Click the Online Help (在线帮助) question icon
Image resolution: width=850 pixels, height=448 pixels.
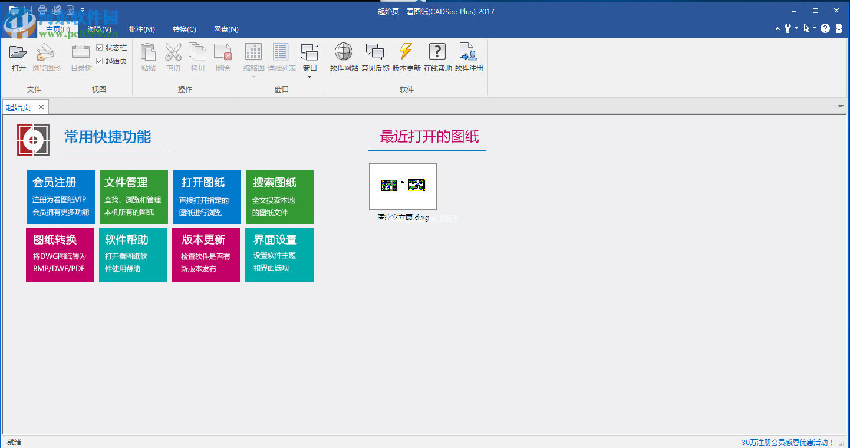click(437, 52)
